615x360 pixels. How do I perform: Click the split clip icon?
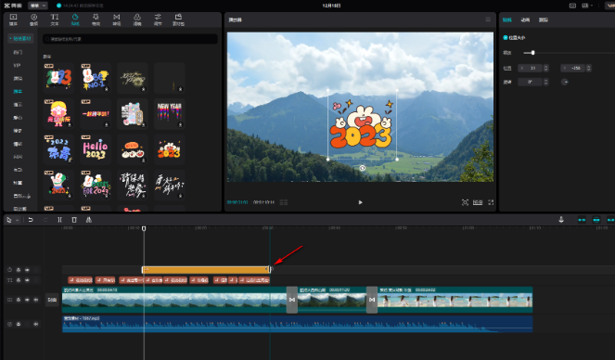click(x=59, y=220)
